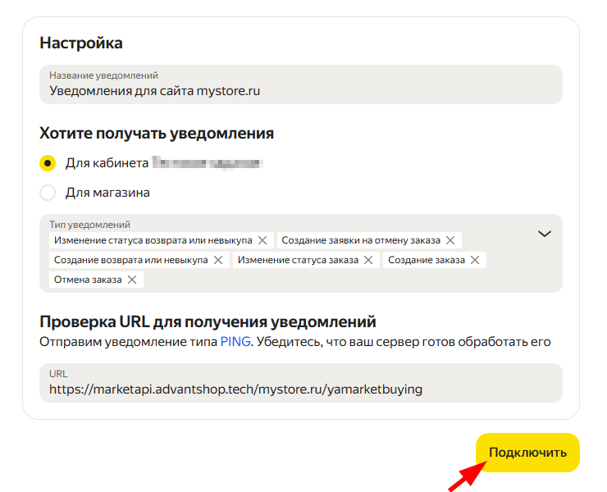This screenshot has height=492, width=607.
Task: Select 'Для магазина' radio option
Action: coord(48,193)
